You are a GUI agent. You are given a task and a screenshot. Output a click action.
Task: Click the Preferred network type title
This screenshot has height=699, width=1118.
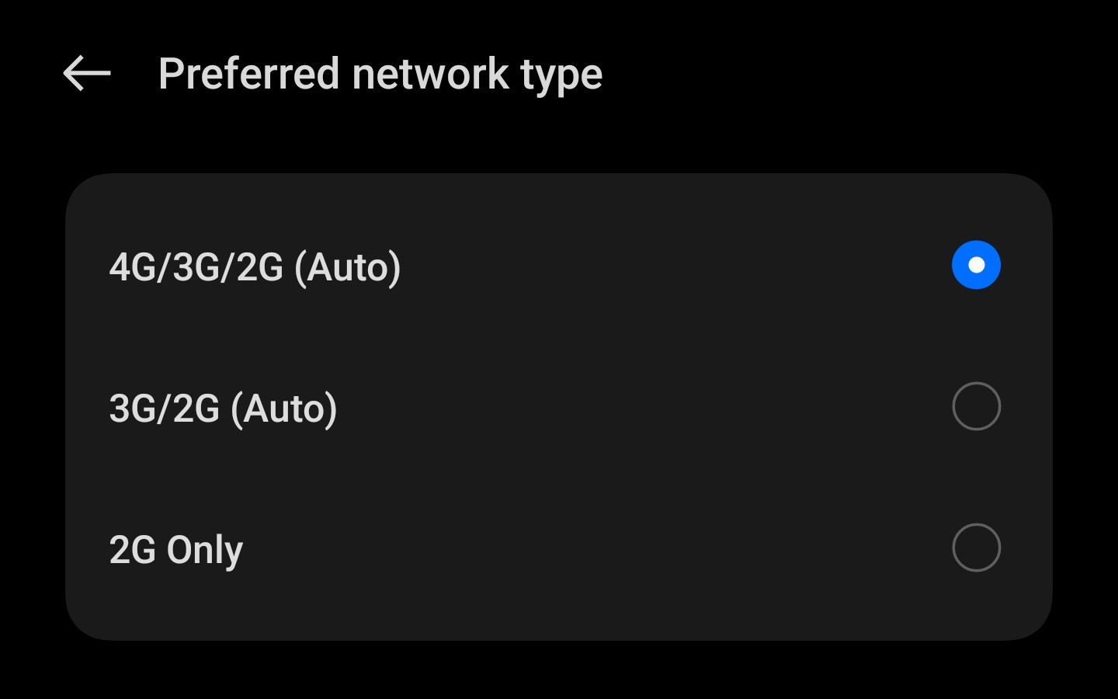pyautogui.click(x=380, y=72)
